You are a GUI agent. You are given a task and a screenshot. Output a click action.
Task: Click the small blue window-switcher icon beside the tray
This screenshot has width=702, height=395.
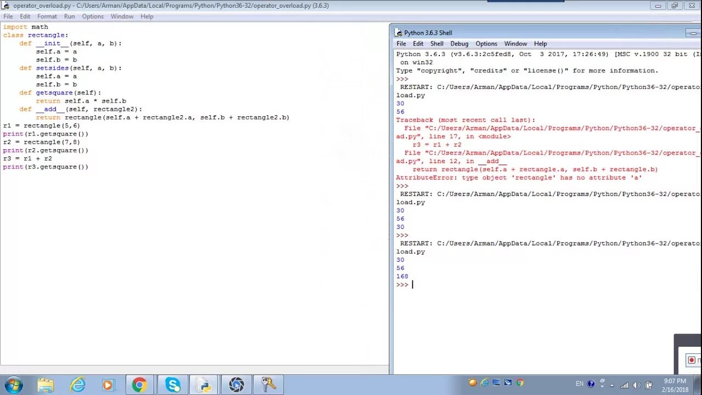pyautogui.click(x=508, y=383)
